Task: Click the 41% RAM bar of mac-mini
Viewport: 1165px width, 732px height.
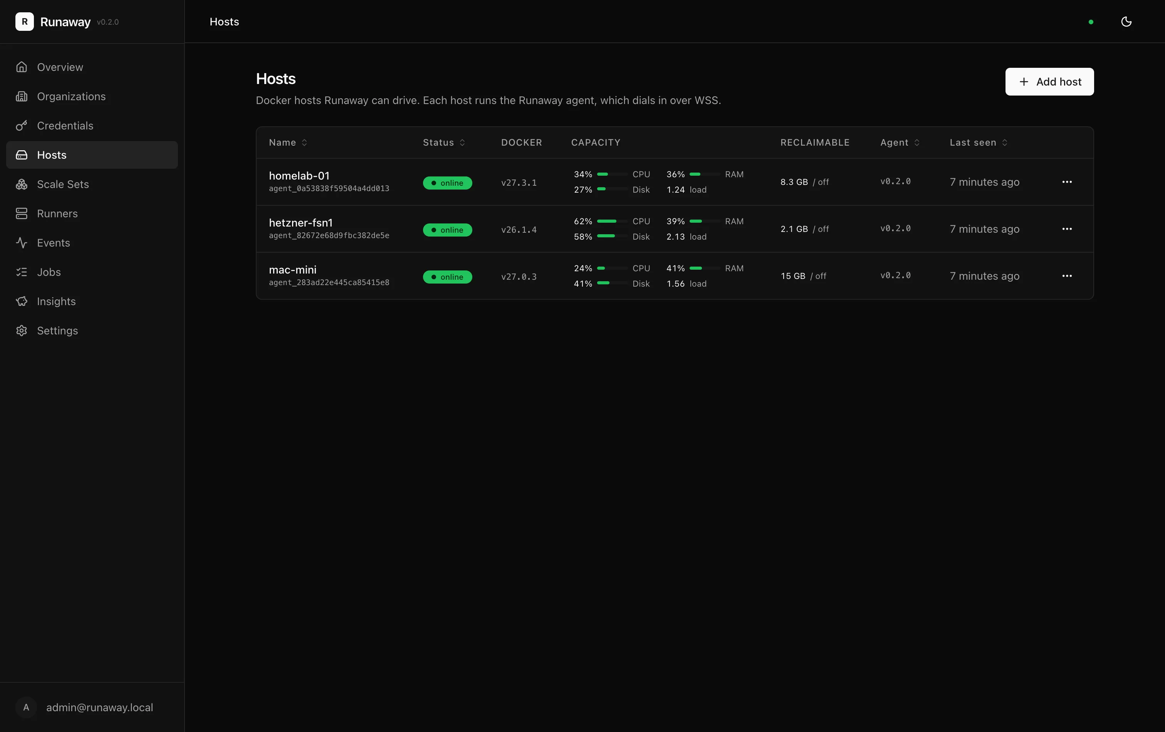Action: [x=704, y=268]
